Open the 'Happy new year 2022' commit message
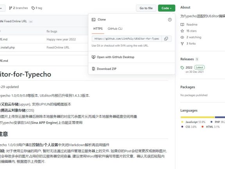Viewport: 225px width, 169px height. click(61, 40)
